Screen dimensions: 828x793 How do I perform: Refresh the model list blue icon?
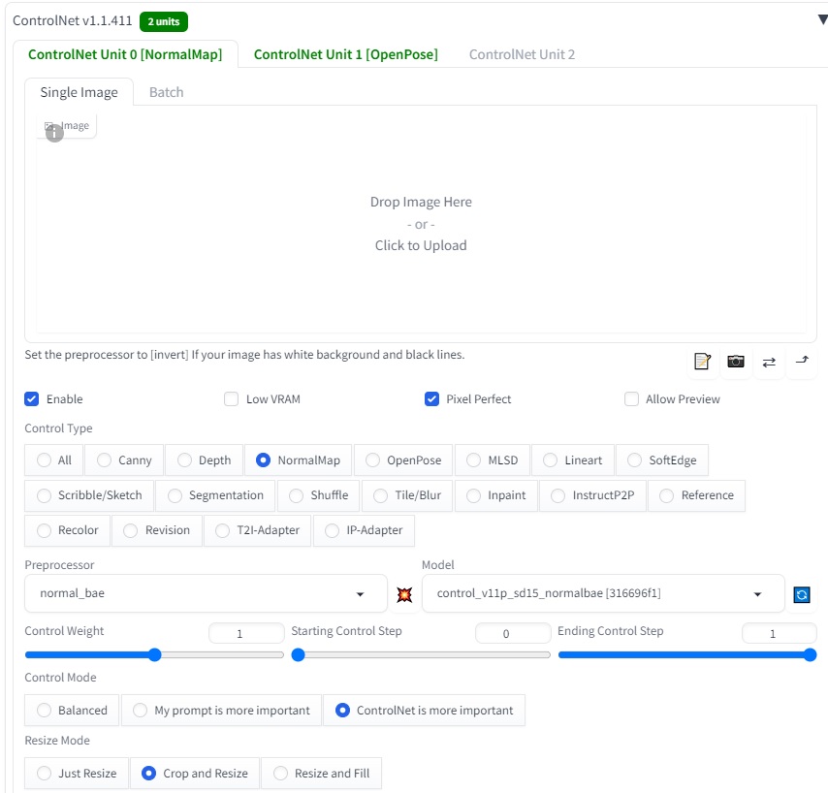[x=802, y=594]
